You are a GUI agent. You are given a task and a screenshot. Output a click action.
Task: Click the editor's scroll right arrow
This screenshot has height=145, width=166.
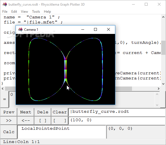click(x=158, y=88)
